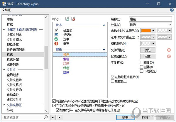Image resolution: width=176 pixels, height=122 pixels.
Task: Collapse the 文件夹标签 tree section
Action: coord(4,105)
